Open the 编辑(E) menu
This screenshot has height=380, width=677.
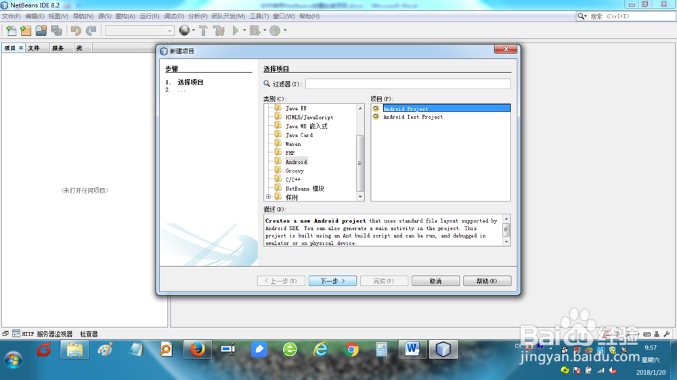coord(35,16)
